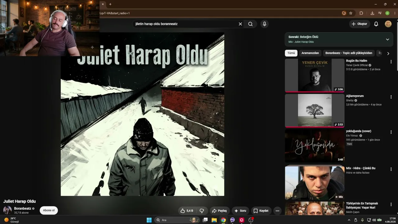Click the screen share indicator in address bar
Screen dimensions: 398x224
coord(344,13)
